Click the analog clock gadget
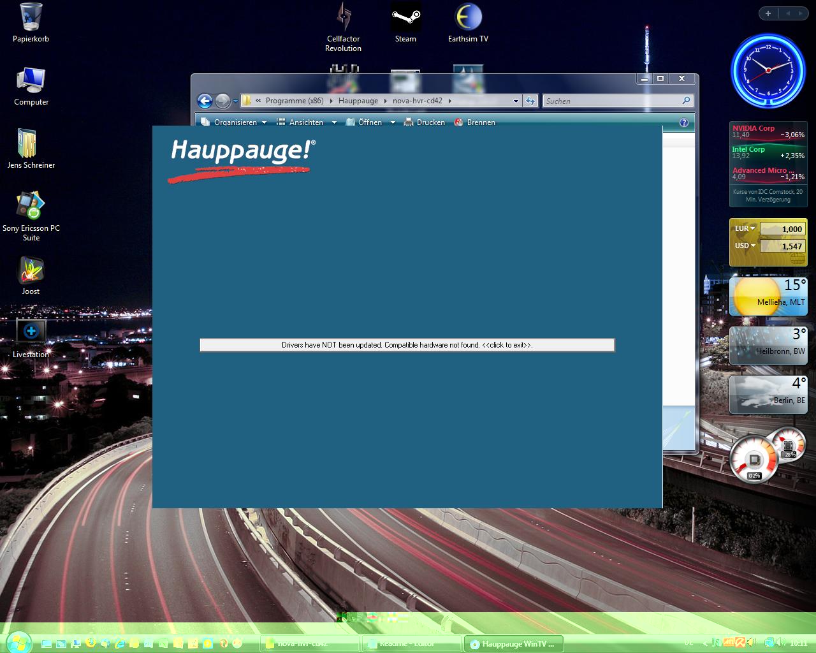The width and height of the screenshot is (816, 653). coord(768,70)
